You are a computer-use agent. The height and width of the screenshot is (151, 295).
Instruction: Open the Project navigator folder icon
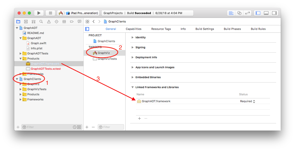[x=18, y=22]
